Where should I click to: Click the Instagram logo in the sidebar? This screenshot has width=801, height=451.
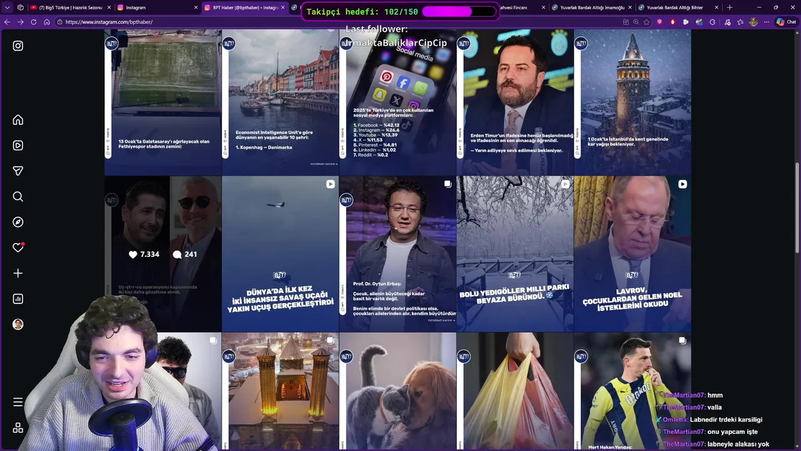18,46
